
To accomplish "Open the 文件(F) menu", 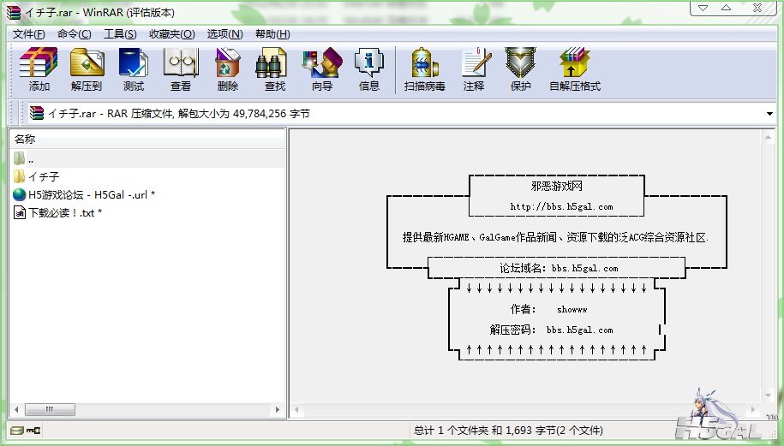I will (x=28, y=34).
